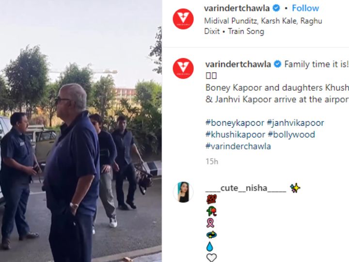Open varindertchawla username in caption

click(x=238, y=64)
